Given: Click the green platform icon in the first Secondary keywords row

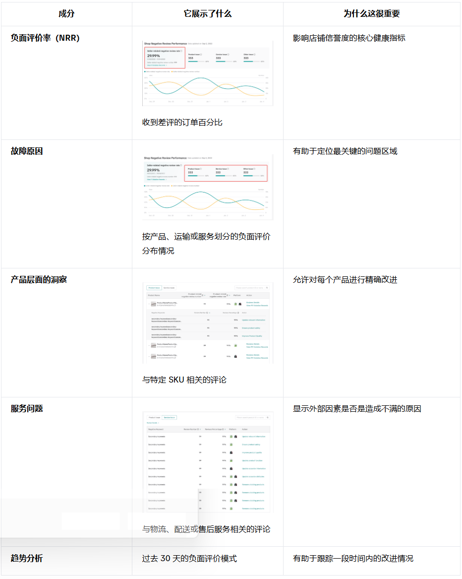Looking at the screenshot, I should [x=231, y=437].
